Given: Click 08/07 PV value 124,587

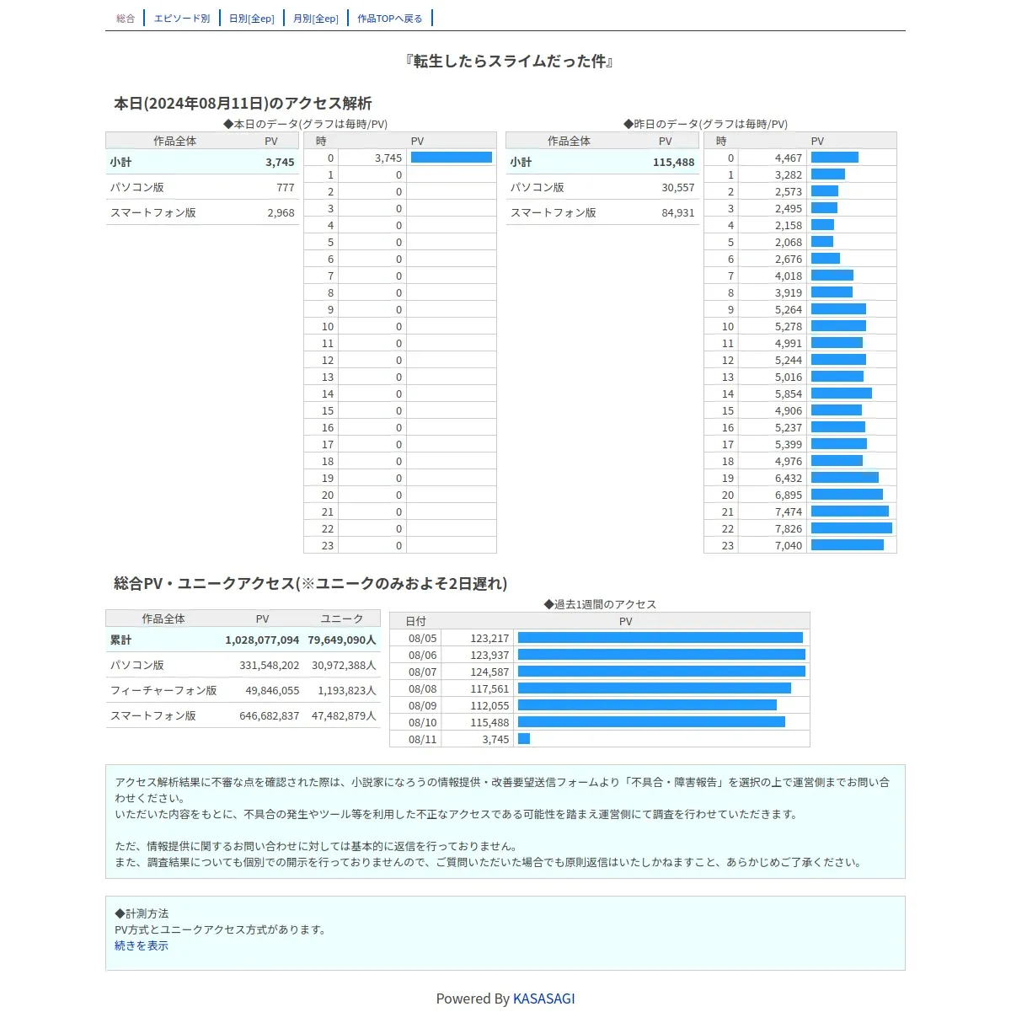Looking at the screenshot, I should click(x=489, y=672).
